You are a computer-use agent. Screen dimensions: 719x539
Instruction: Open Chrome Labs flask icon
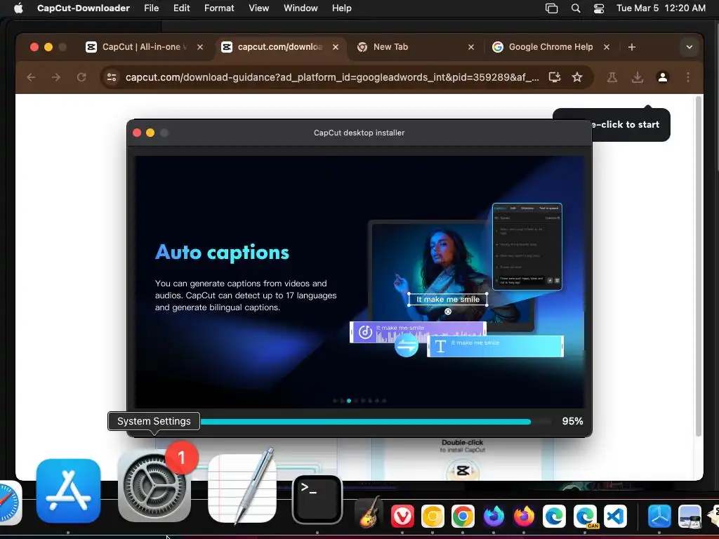tap(612, 77)
